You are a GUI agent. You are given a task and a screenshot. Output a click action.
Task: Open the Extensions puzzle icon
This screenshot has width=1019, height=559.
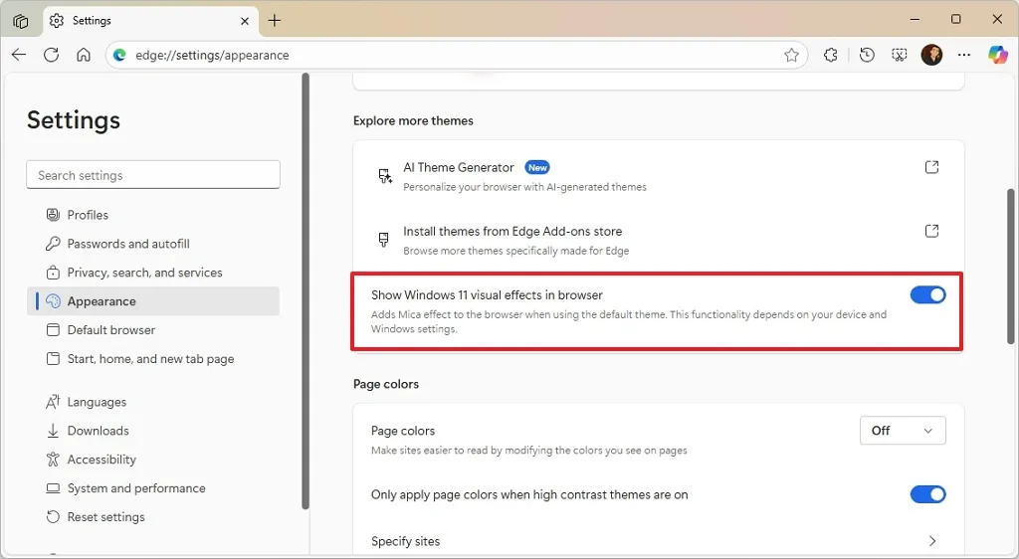[831, 55]
